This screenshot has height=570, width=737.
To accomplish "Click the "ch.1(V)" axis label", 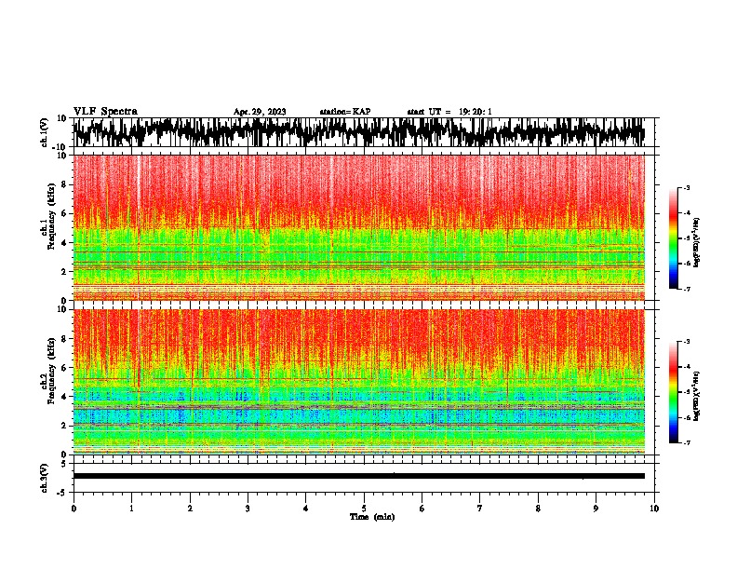I will 45,132.
